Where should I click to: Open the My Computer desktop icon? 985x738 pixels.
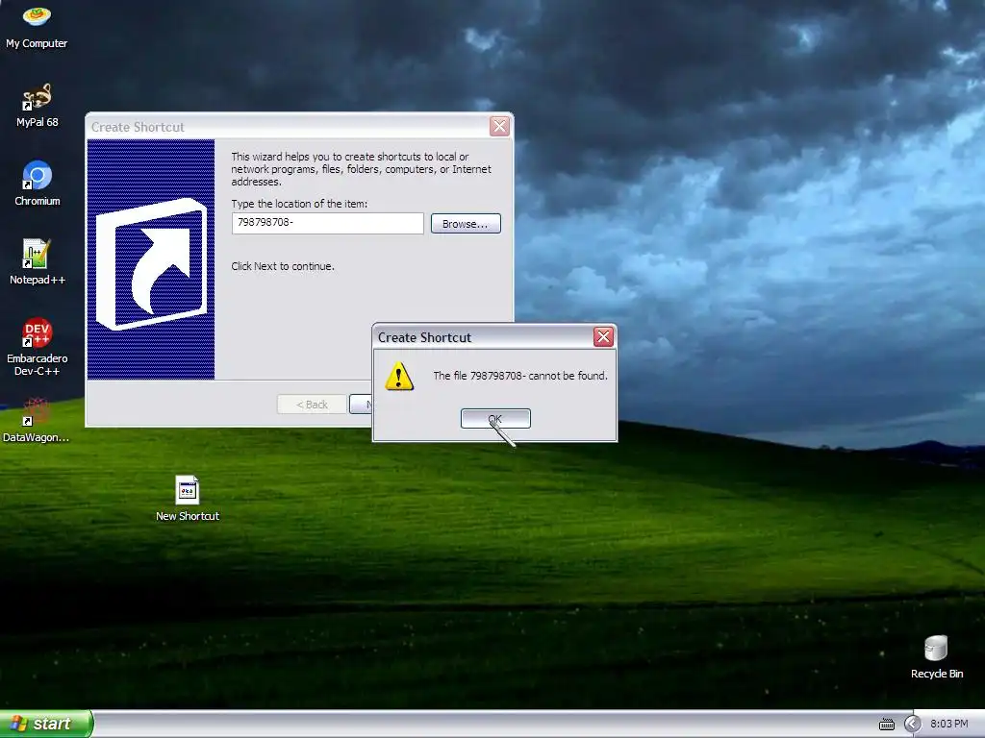point(37,26)
